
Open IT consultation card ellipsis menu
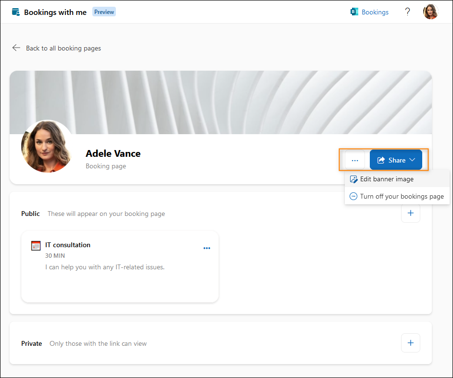point(207,248)
